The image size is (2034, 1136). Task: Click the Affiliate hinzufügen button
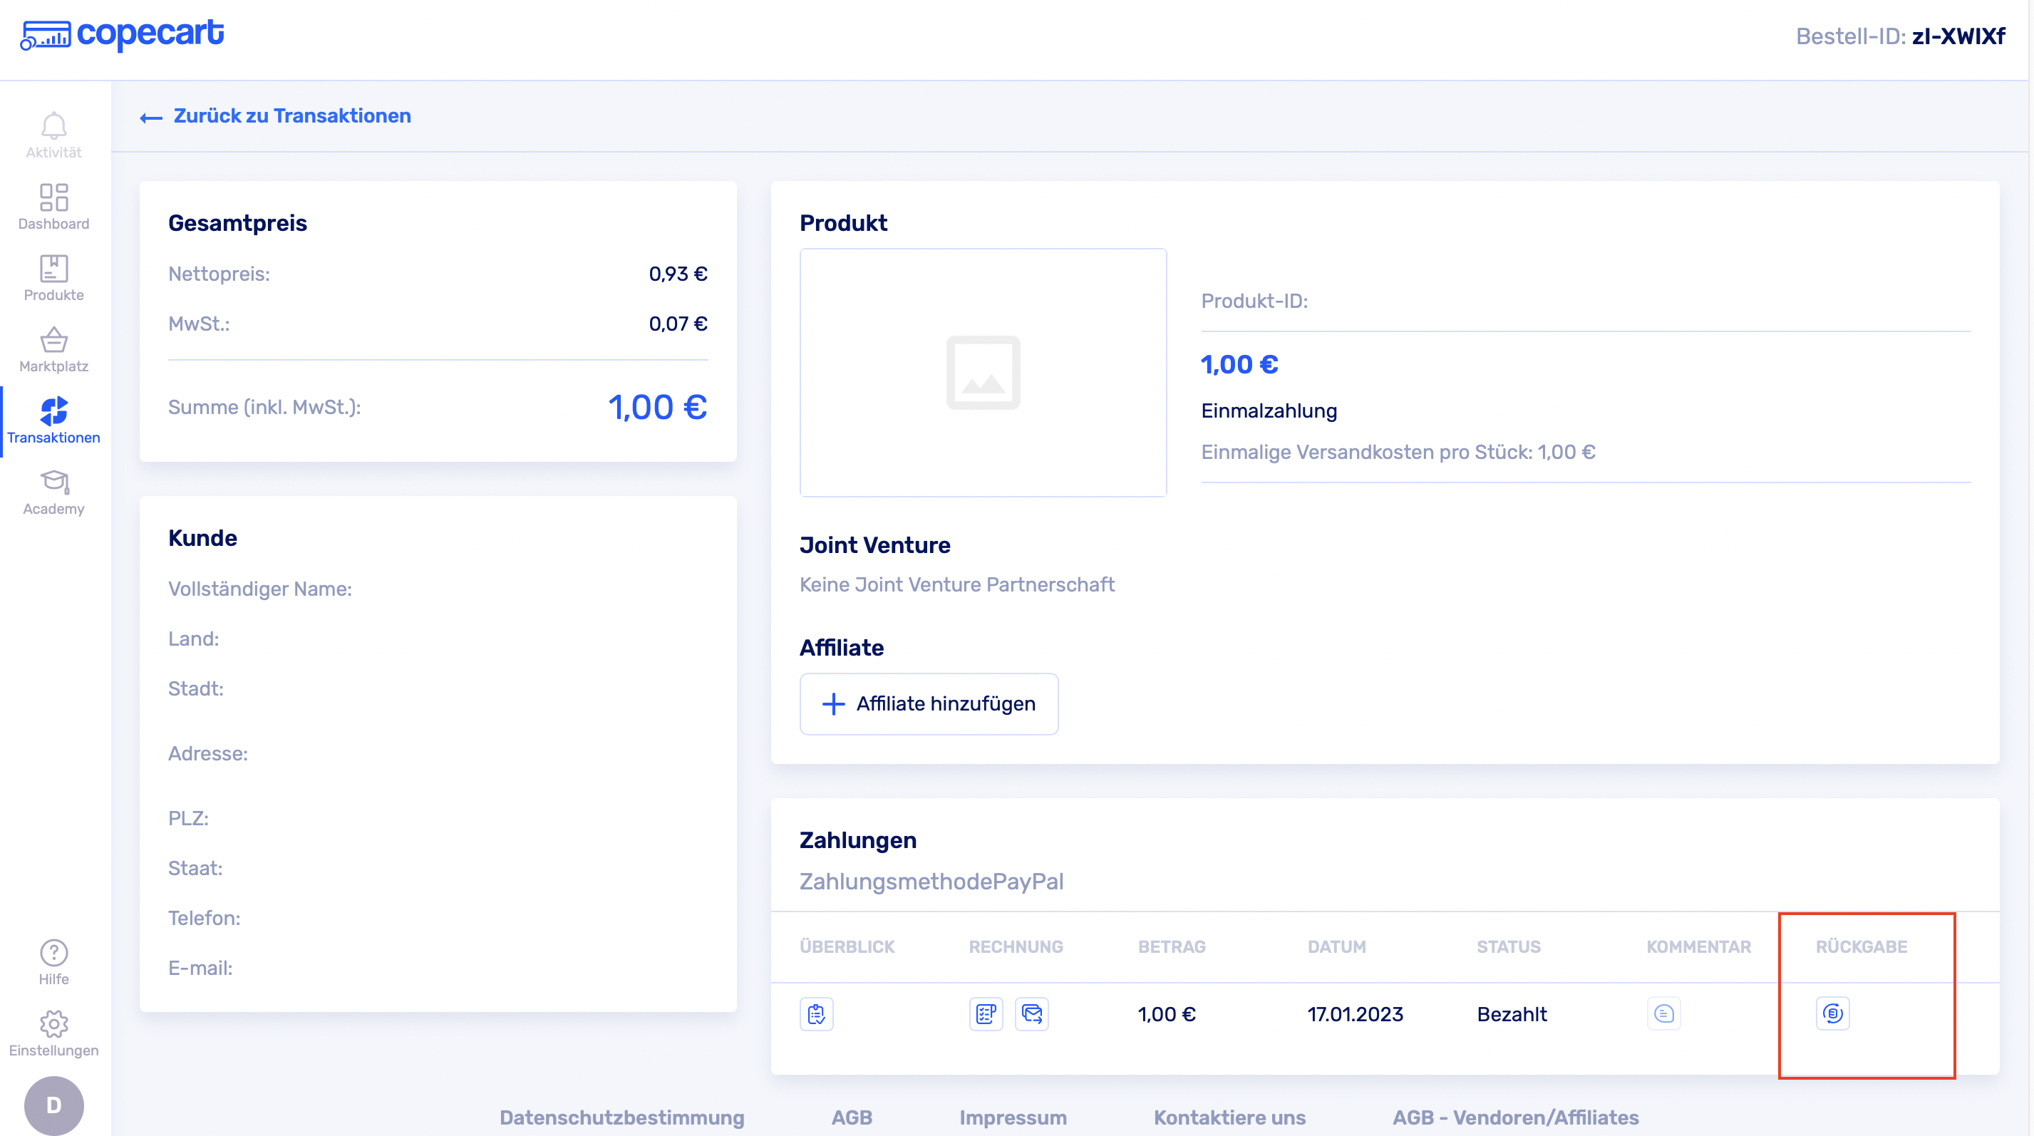929,703
